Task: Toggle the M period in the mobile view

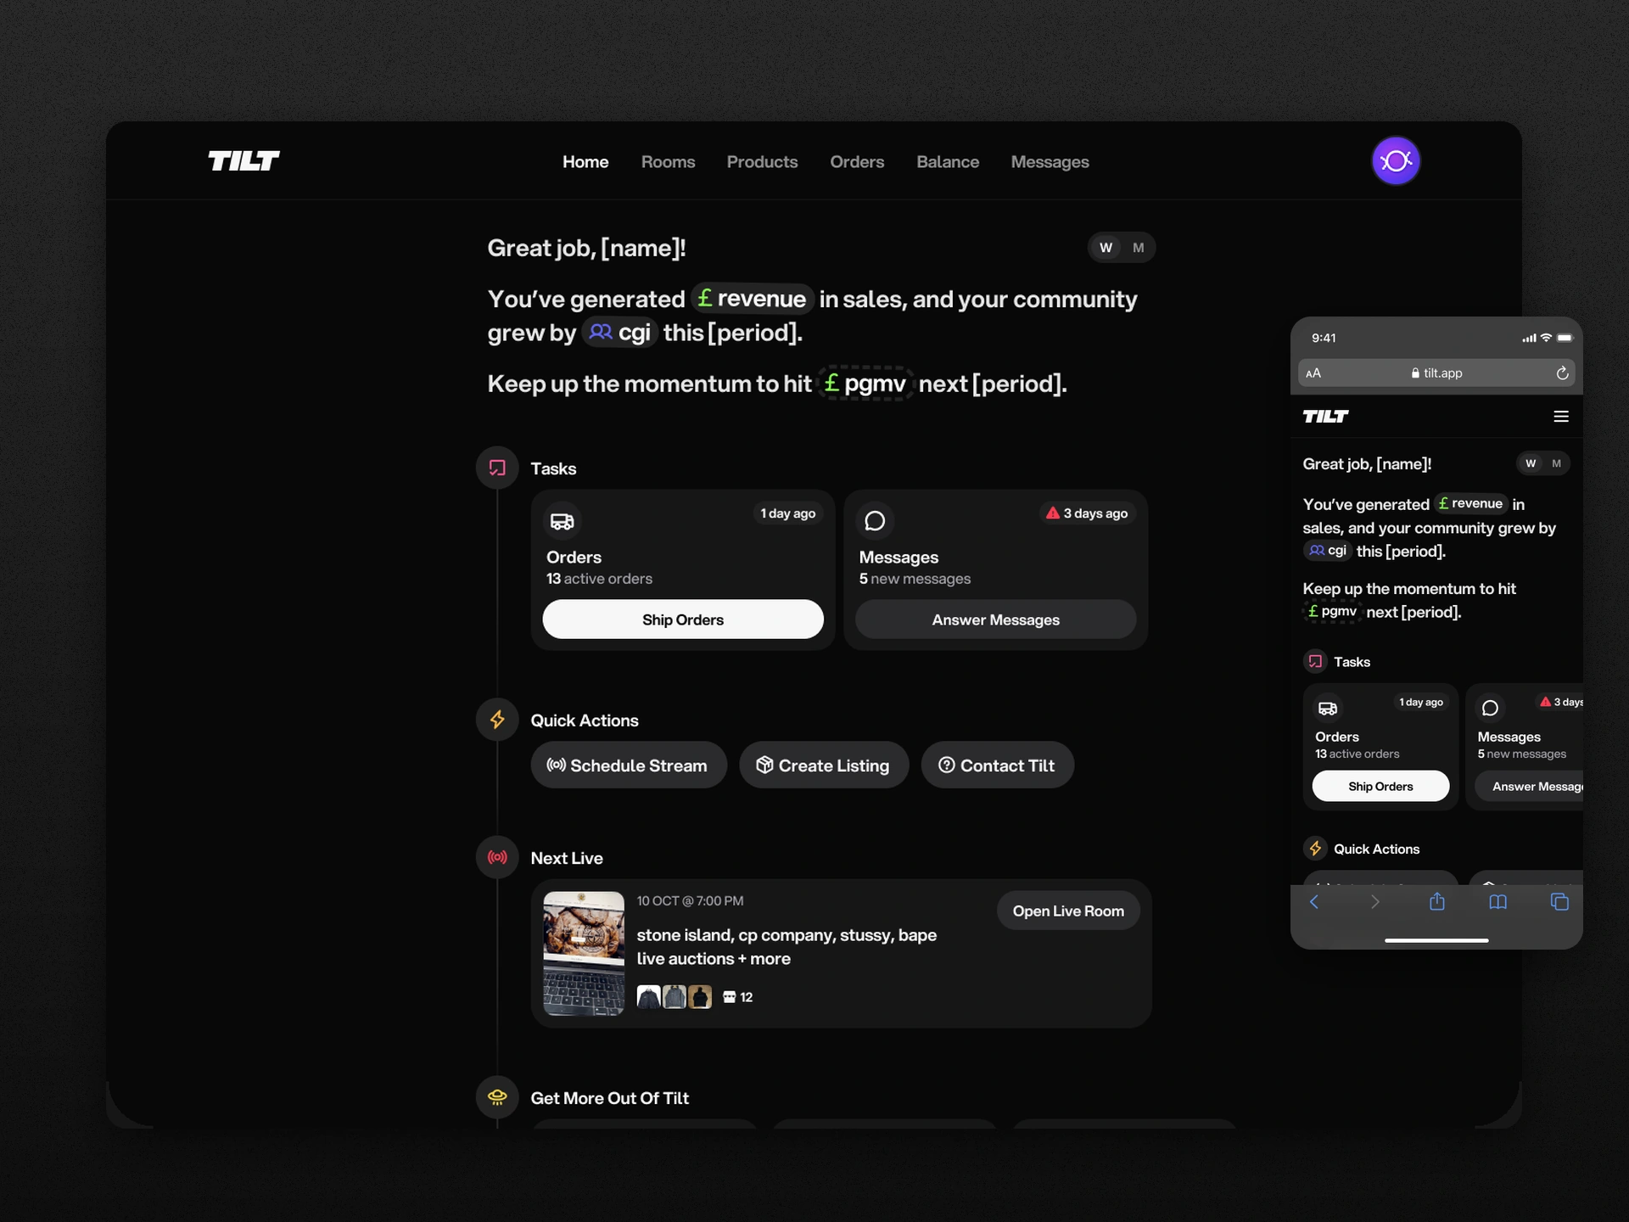Action: pos(1556,463)
